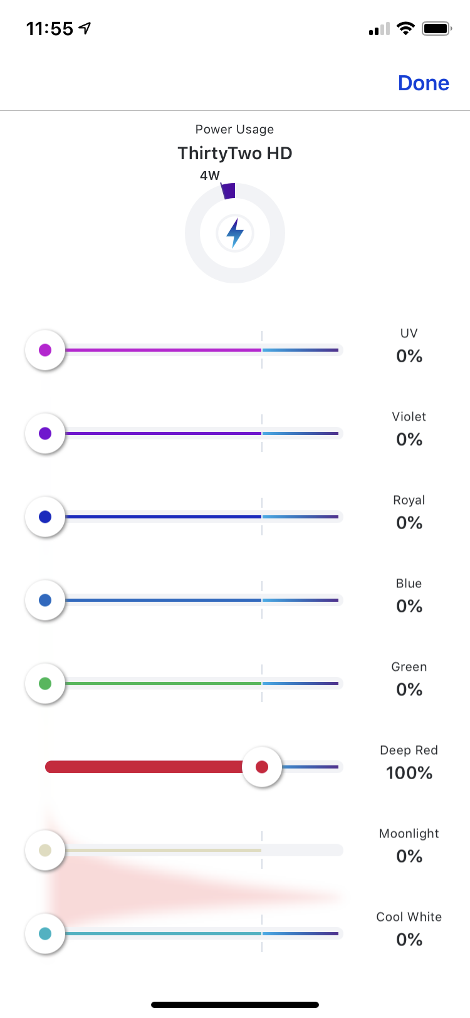Tap the Done button
This screenshot has height=1018, width=470.
424,83
